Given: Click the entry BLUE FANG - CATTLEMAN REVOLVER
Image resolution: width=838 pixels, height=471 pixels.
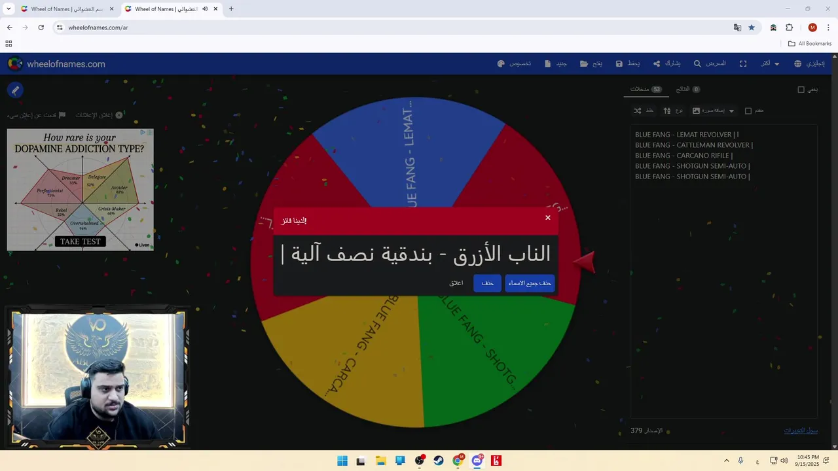Looking at the screenshot, I should tap(693, 145).
